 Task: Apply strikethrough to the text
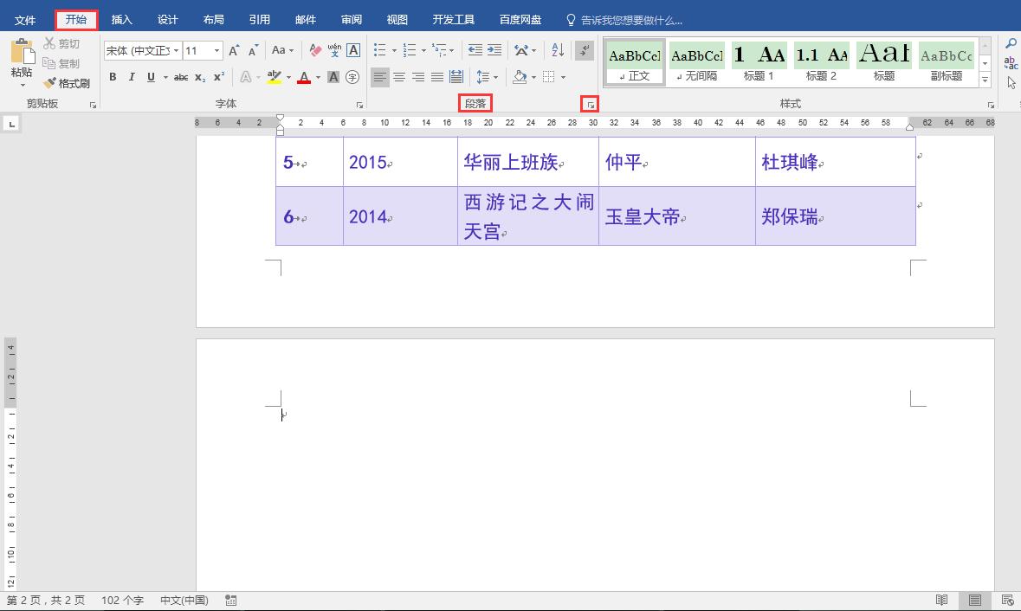(x=180, y=77)
